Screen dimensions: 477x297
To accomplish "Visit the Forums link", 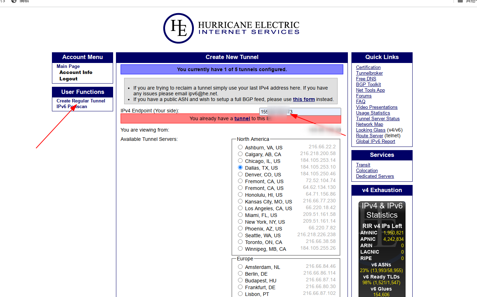I will point(364,96).
